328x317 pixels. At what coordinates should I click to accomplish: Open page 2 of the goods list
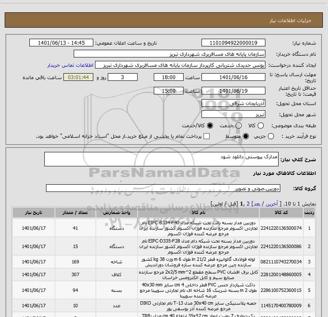point(248,204)
